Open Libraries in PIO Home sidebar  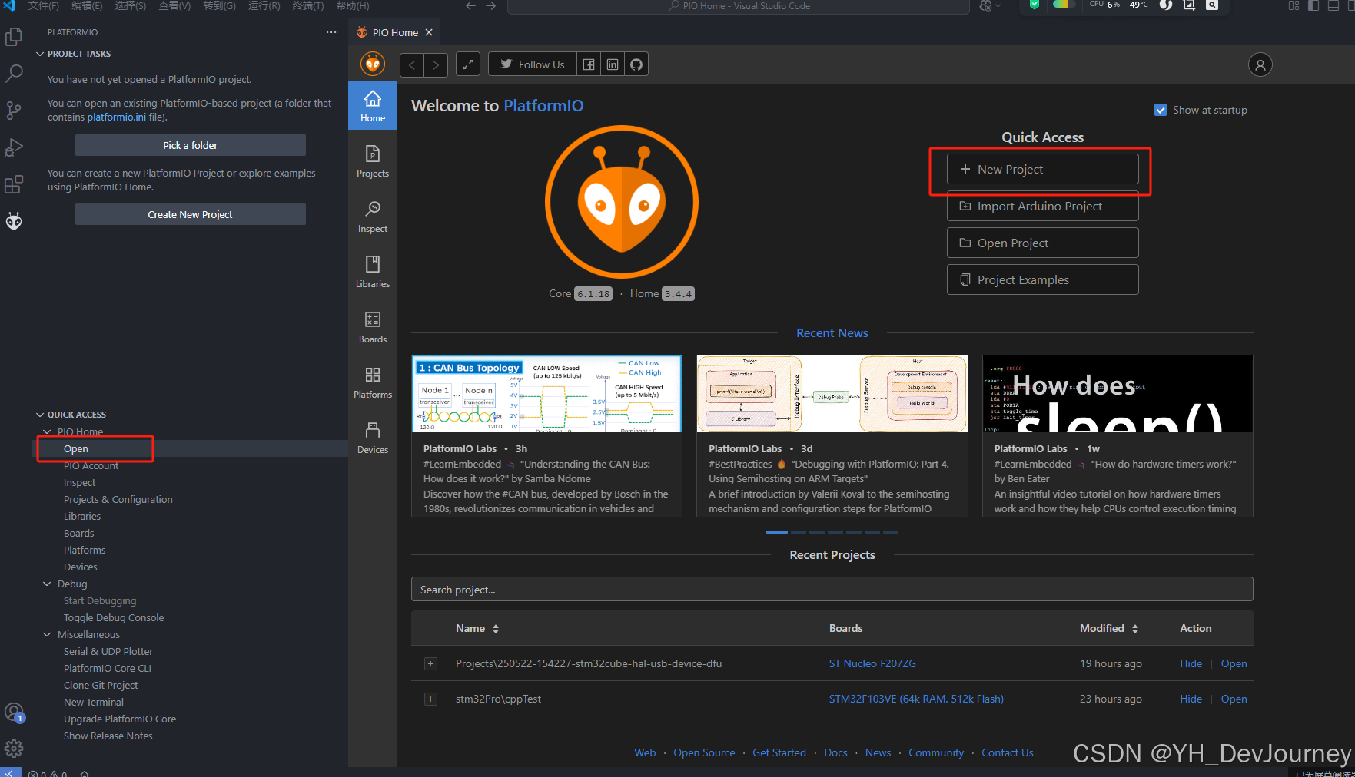click(x=373, y=272)
